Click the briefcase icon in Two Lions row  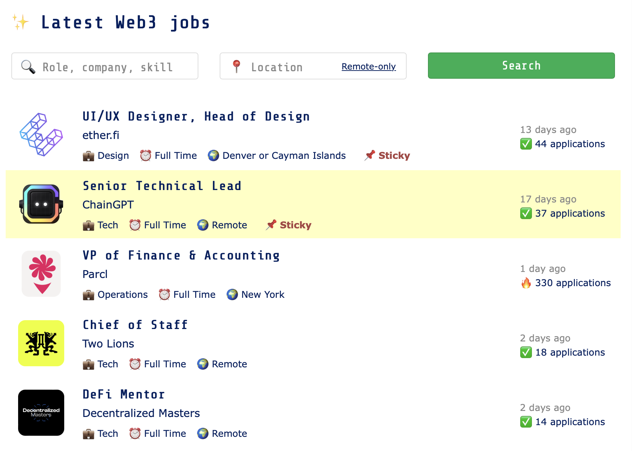[88, 364]
